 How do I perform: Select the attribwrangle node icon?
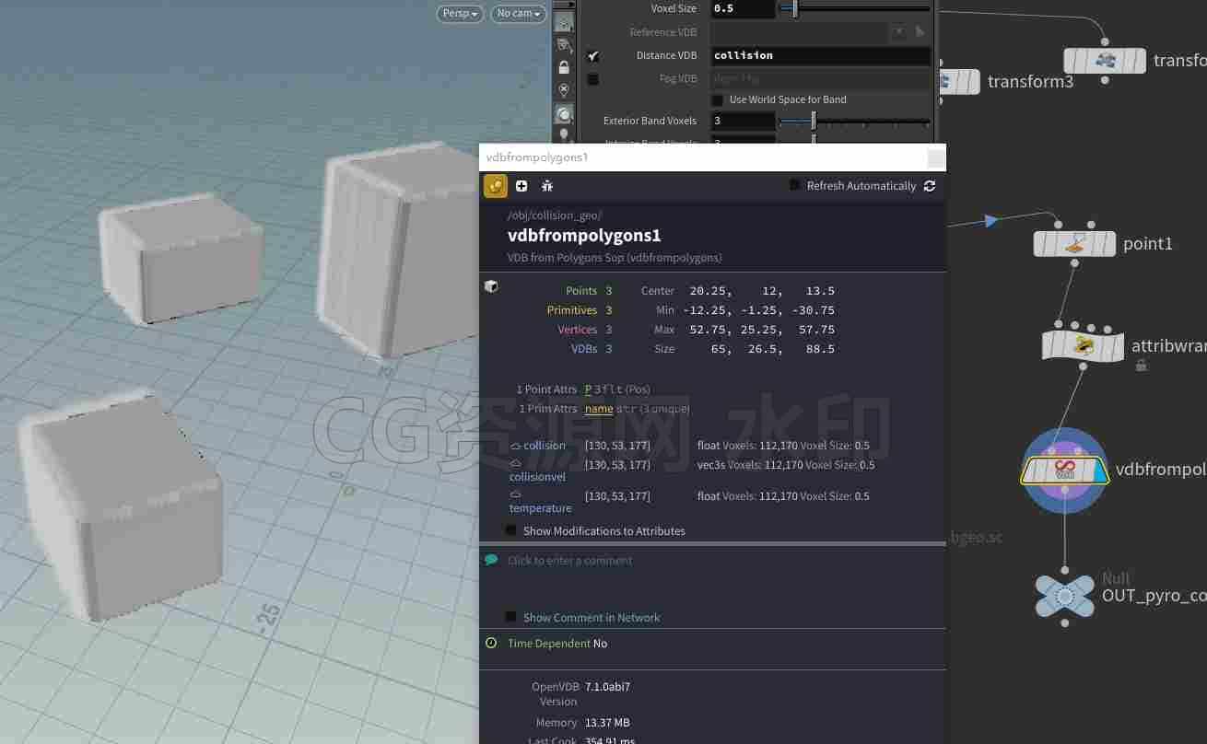coord(1084,345)
